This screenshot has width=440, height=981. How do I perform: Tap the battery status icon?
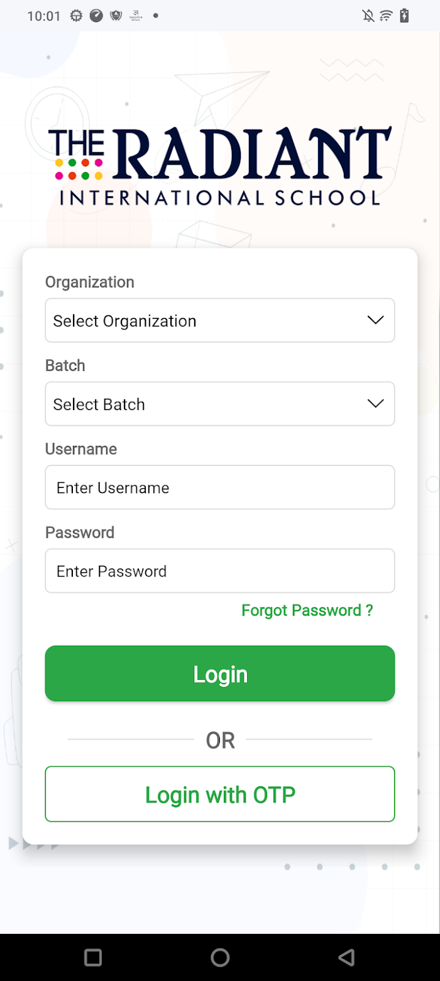(x=405, y=16)
